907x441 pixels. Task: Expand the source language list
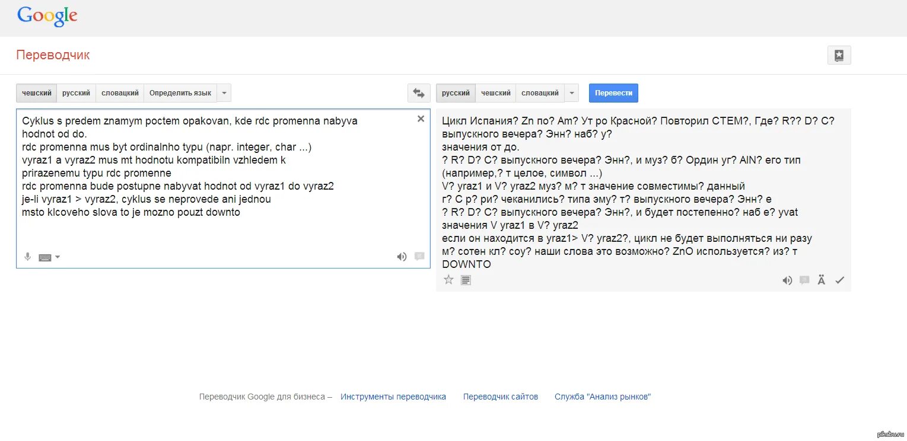[x=224, y=93]
